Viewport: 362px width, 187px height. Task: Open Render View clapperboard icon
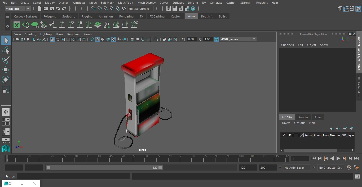click(169, 9)
